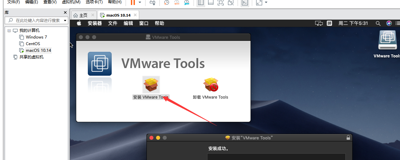Launch Siri from the menu bar
The image size is (400, 160).
(389, 23)
